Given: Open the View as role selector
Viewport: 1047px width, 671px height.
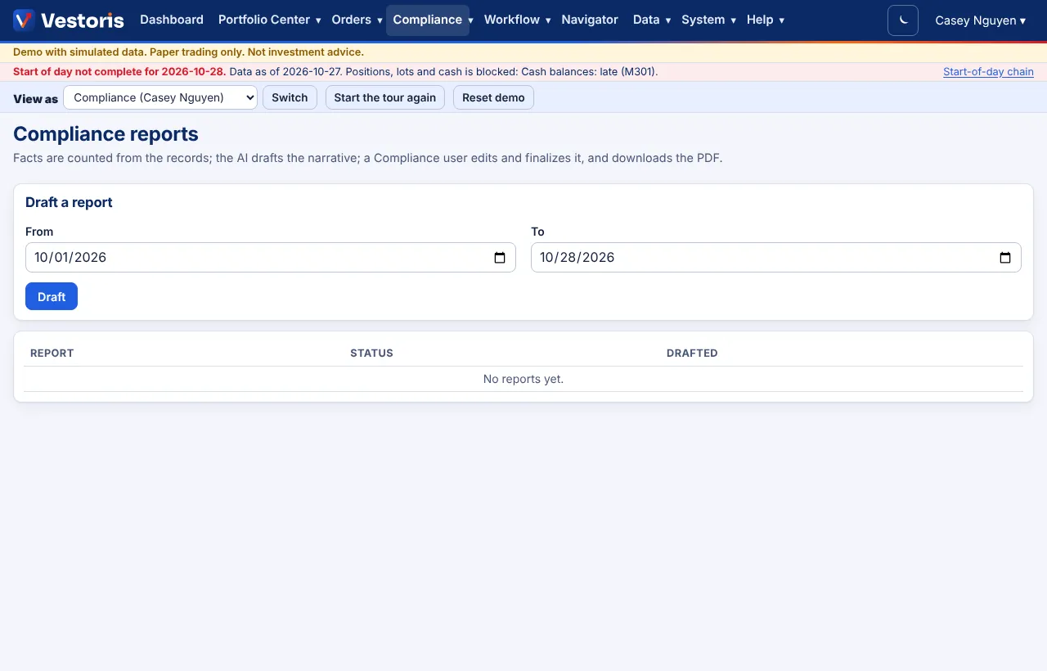Looking at the screenshot, I should coord(160,97).
